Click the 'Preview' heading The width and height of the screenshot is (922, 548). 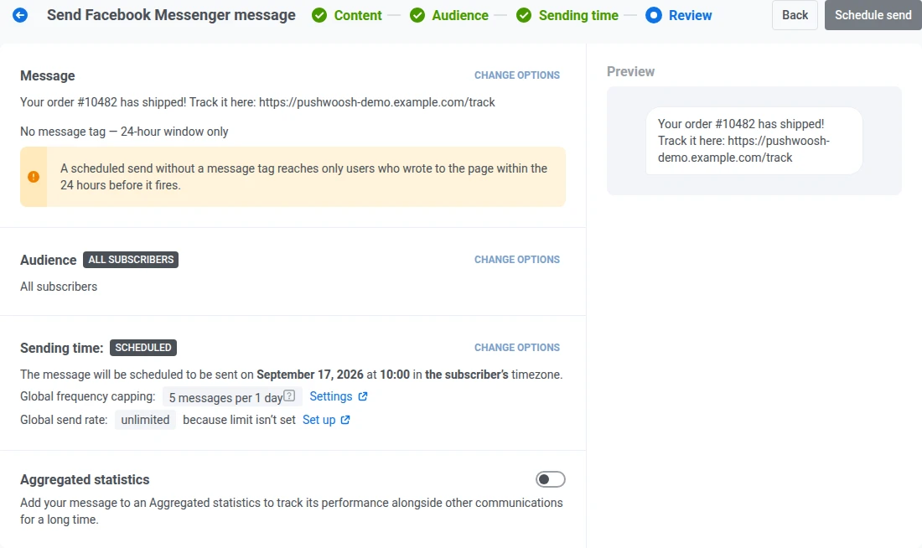[x=630, y=72]
